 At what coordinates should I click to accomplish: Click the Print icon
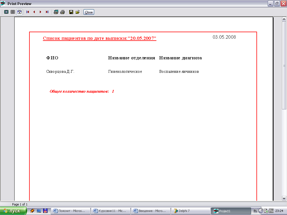coord(63,12)
